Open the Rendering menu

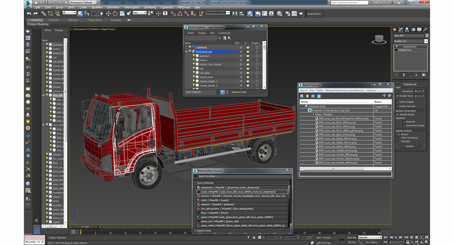click(x=150, y=7)
